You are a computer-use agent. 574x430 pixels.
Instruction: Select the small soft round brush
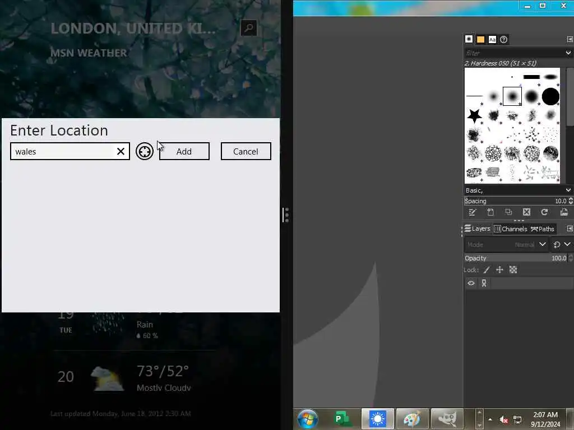click(493, 96)
